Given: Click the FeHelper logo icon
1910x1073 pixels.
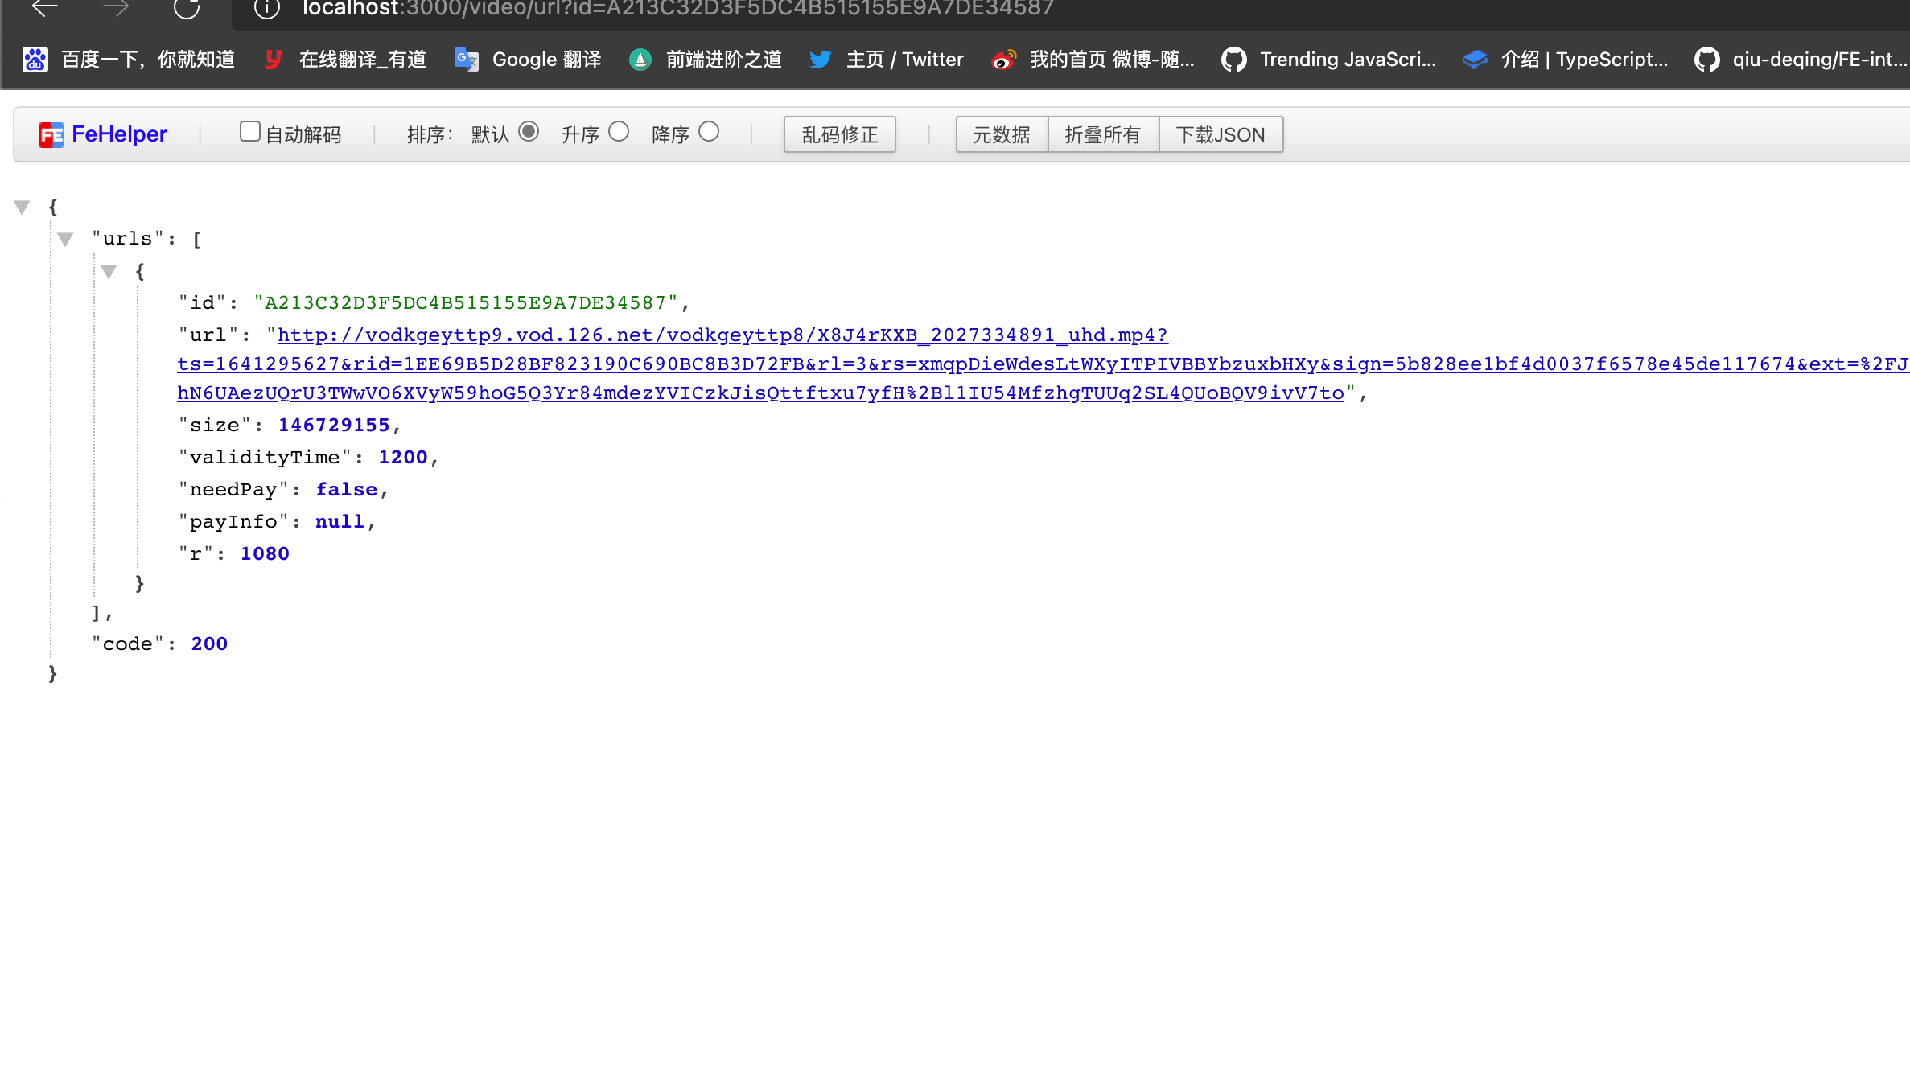Looking at the screenshot, I should pyautogui.click(x=51, y=134).
